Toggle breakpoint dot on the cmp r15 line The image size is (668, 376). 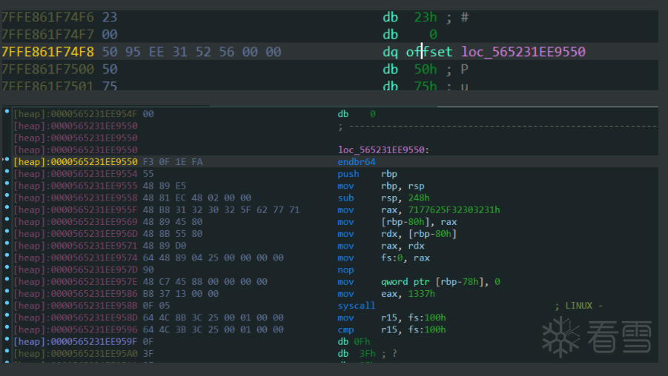(7, 327)
